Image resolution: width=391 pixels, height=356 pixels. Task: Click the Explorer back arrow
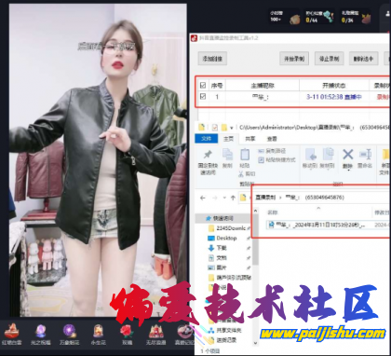[x=203, y=198]
